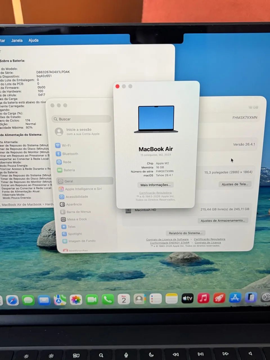Click Tahoe 26.4.1 macOS value

click(x=165, y=175)
